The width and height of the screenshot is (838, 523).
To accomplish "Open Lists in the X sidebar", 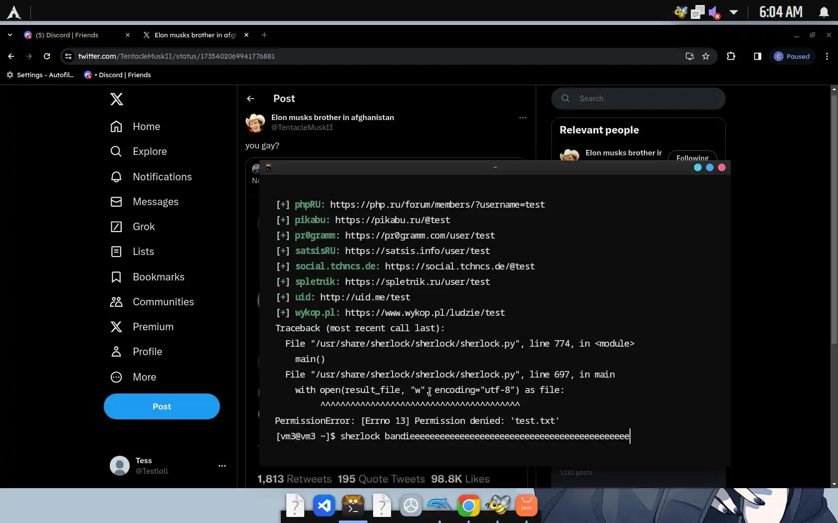I will (132, 252).
